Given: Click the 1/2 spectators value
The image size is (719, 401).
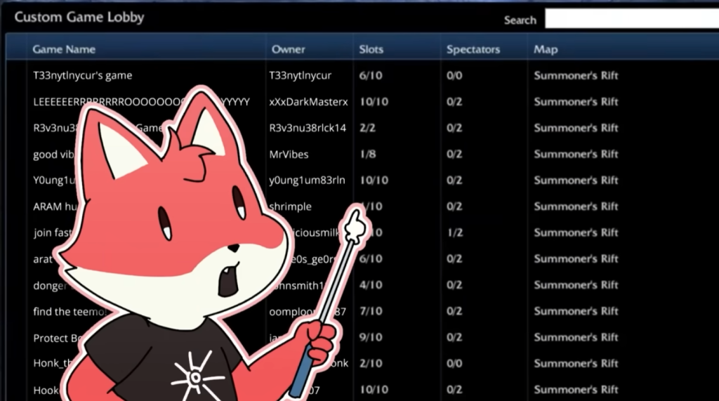Looking at the screenshot, I should pyautogui.click(x=454, y=232).
